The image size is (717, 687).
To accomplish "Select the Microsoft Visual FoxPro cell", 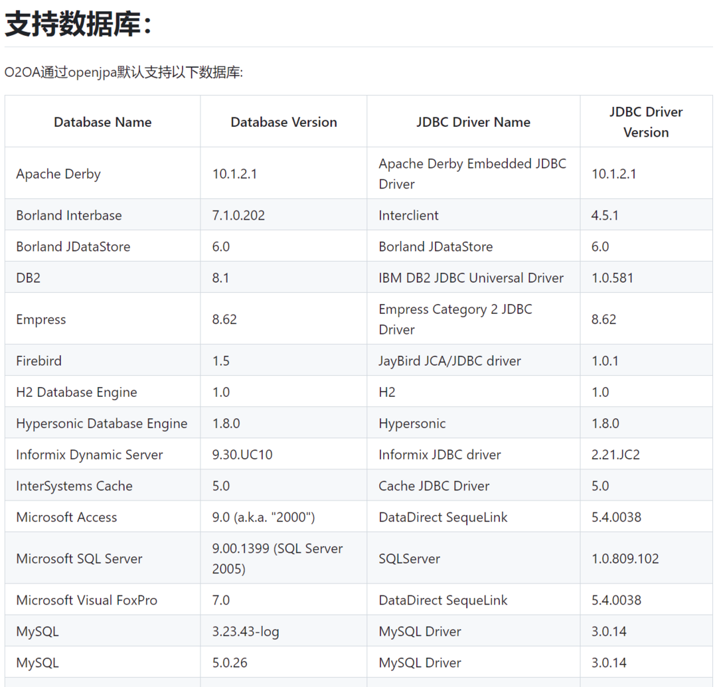I will pos(86,599).
